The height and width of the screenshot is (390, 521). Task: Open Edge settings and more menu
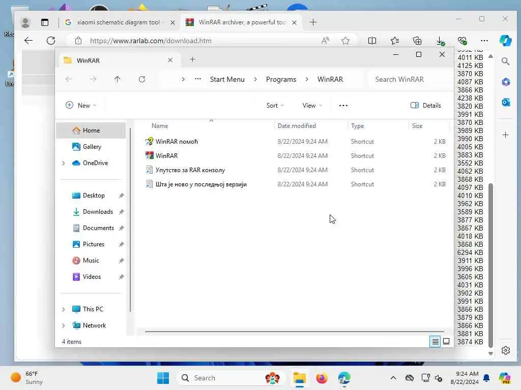484,41
